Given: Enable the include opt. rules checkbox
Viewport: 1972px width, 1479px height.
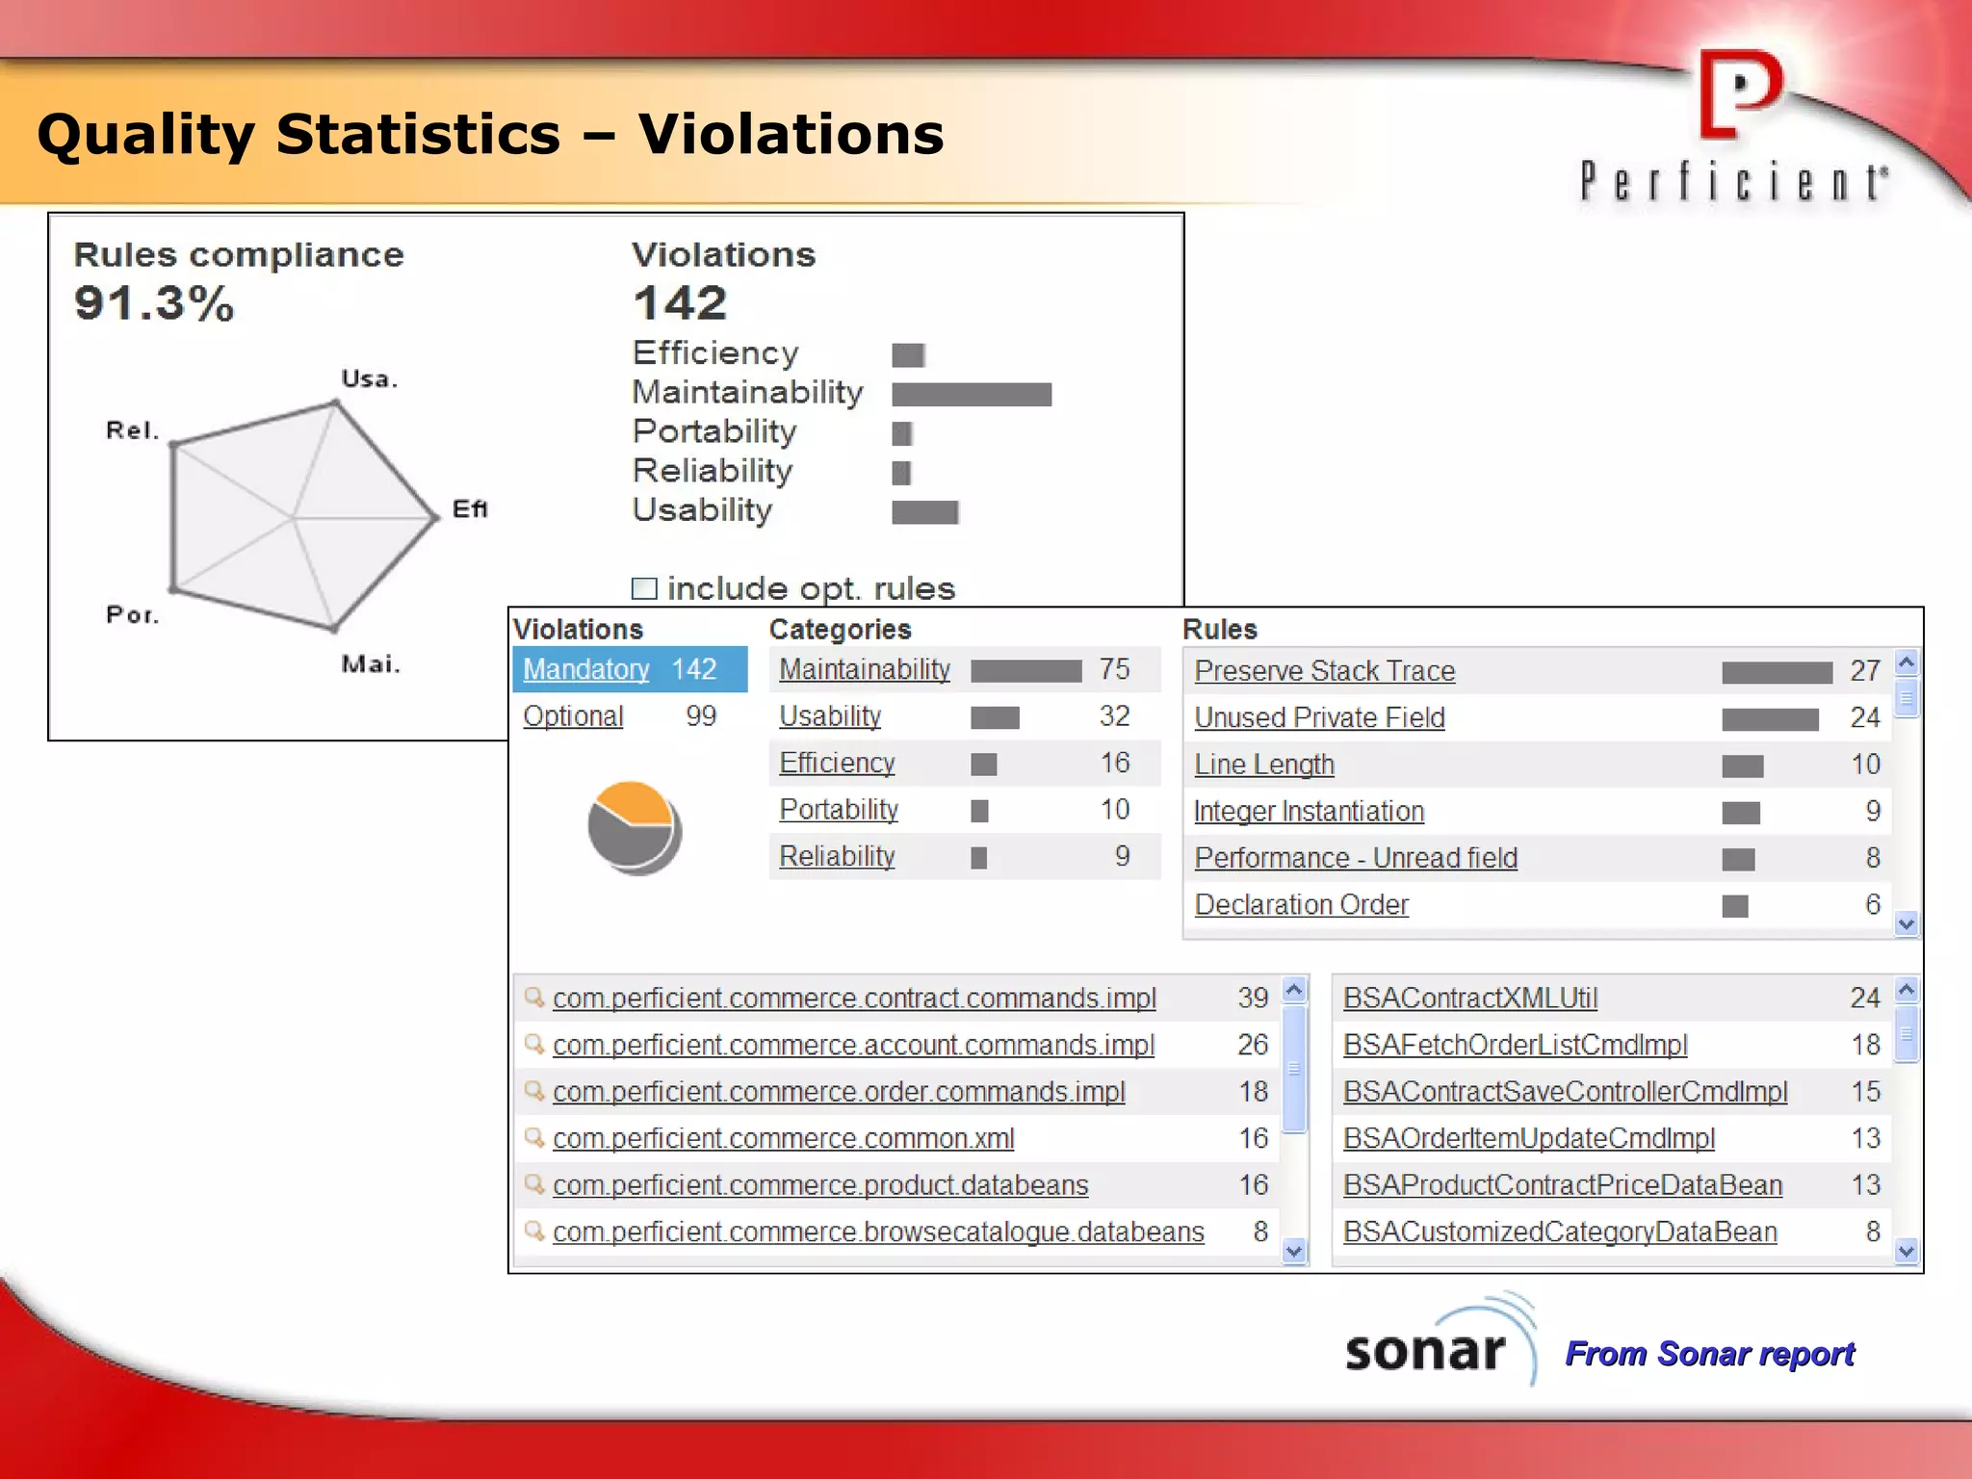Looking at the screenshot, I should pos(644,588).
